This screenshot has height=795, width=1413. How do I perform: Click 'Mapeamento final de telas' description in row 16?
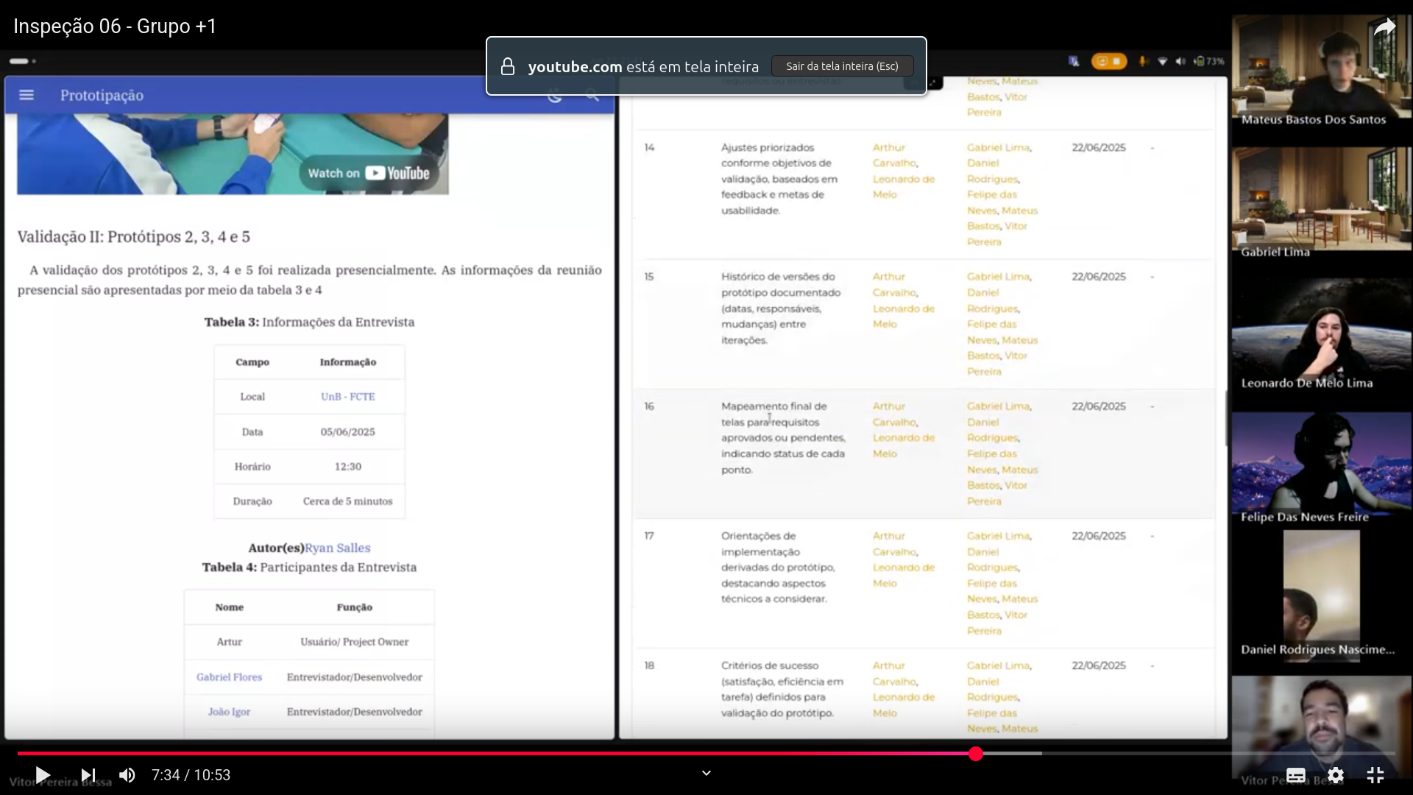(783, 437)
